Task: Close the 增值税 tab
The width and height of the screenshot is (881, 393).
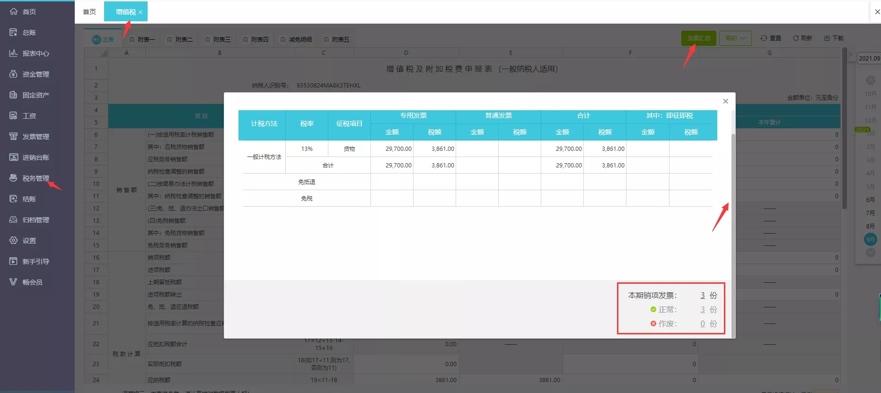Action: tap(141, 12)
